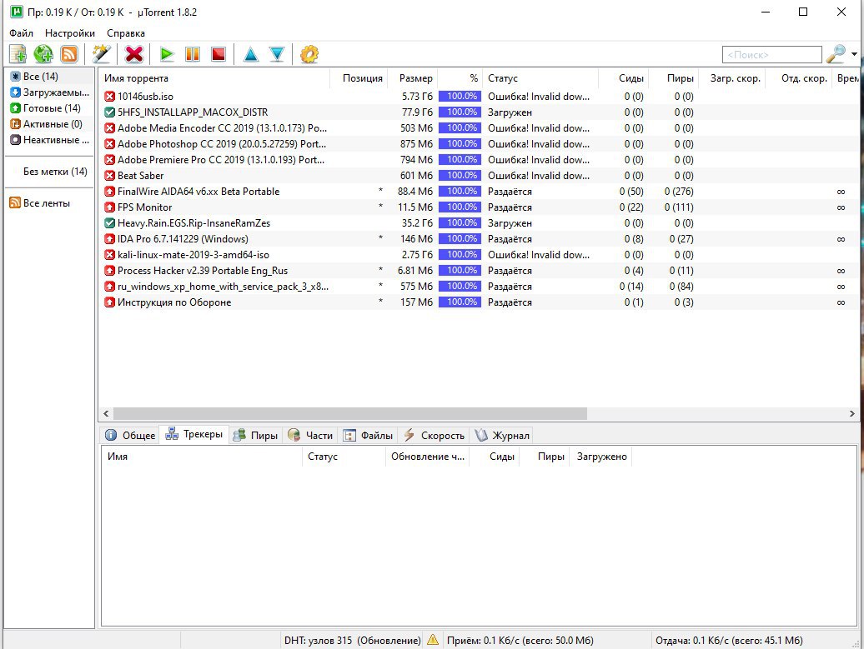Click error icon of kali-linux-mate-2019-3-amd64-iso
This screenshot has width=864, height=649.
[x=109, y=255]
